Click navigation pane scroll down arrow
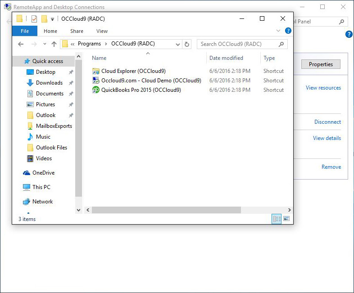 point(78,210)
